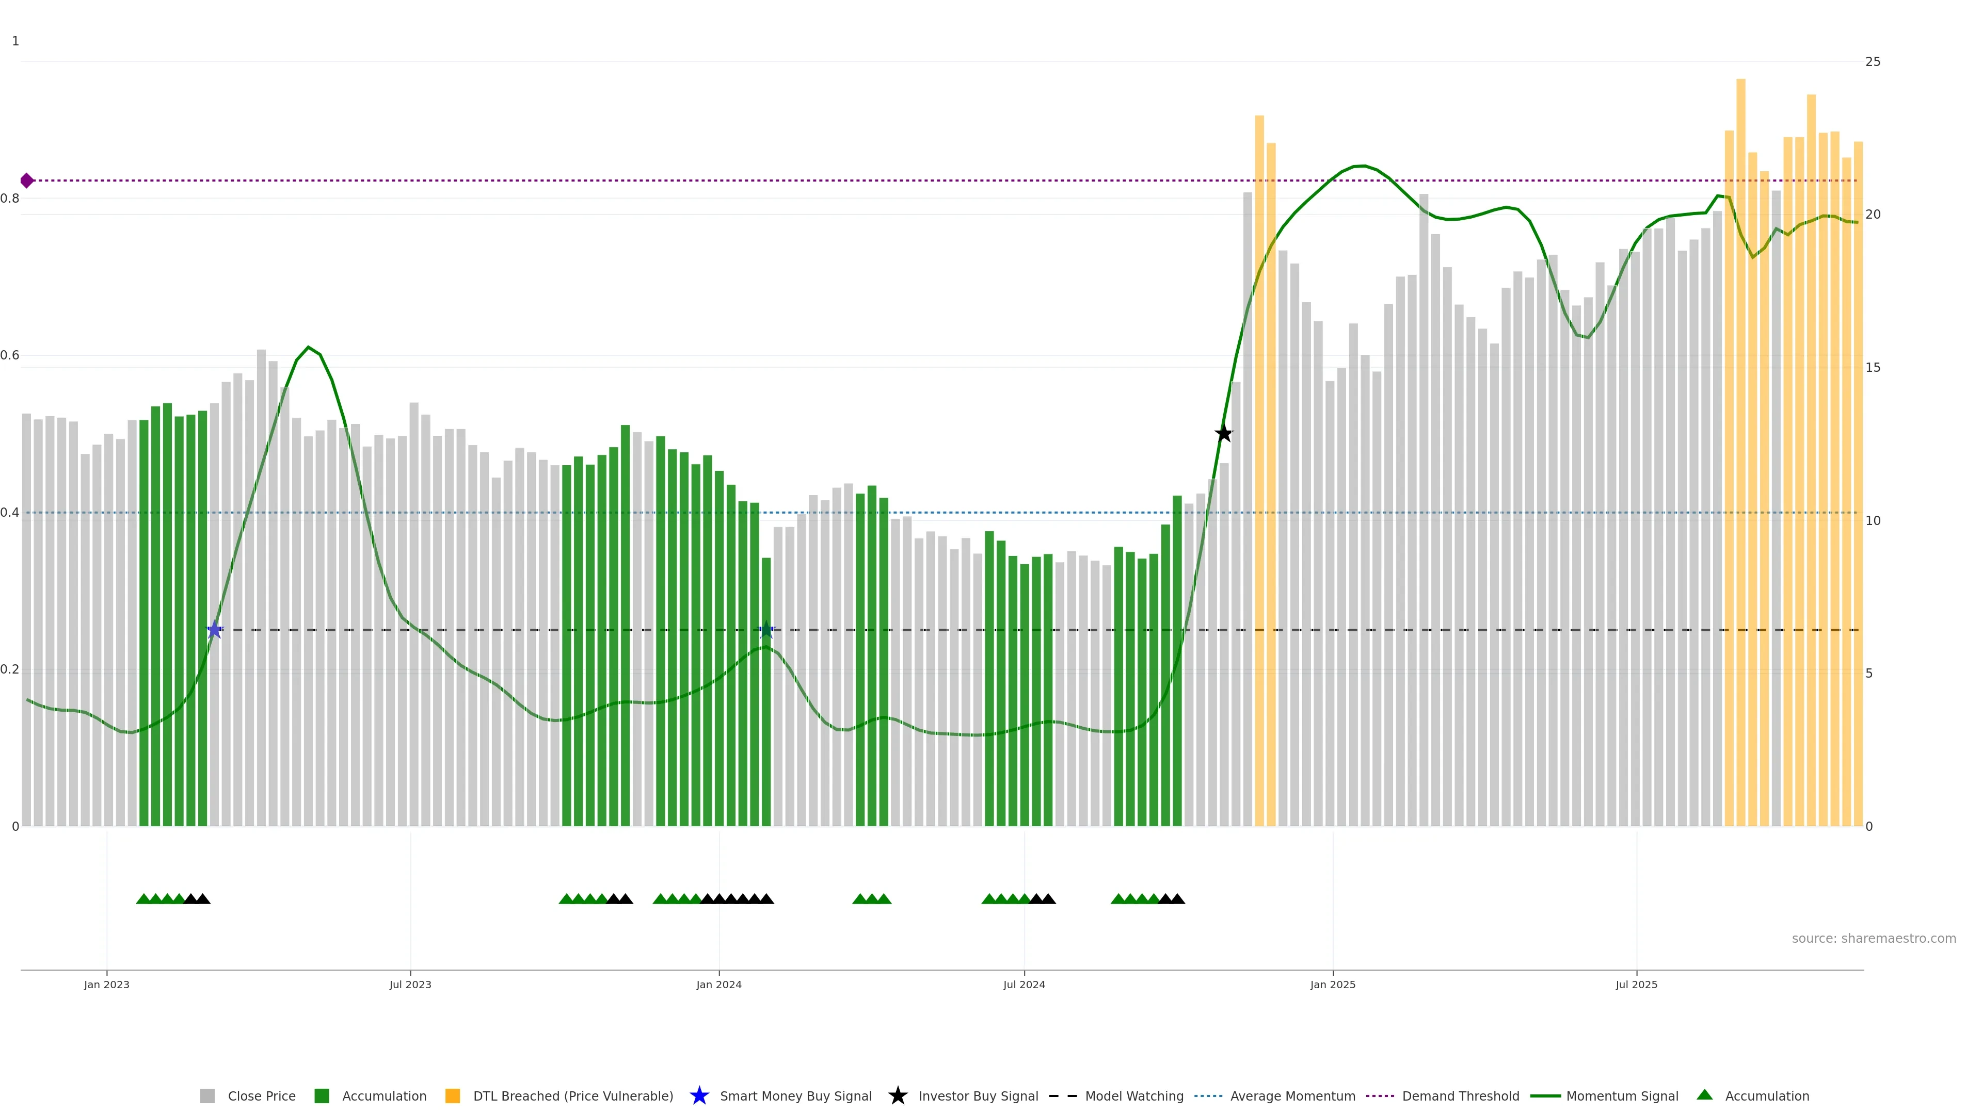Click the purple diamond Demand Threshold marker
The height and width of the screenshot is (1114, 1982).
point(27,181)
